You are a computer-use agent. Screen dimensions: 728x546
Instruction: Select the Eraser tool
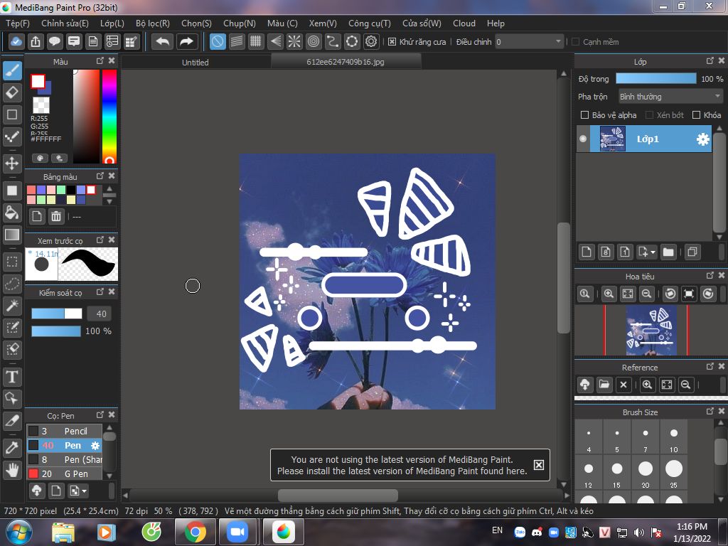point(13,92)
